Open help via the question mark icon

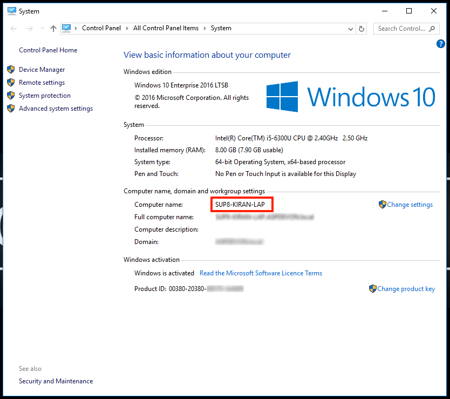click(440, 44)
